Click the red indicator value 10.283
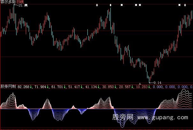 point(142,87)
